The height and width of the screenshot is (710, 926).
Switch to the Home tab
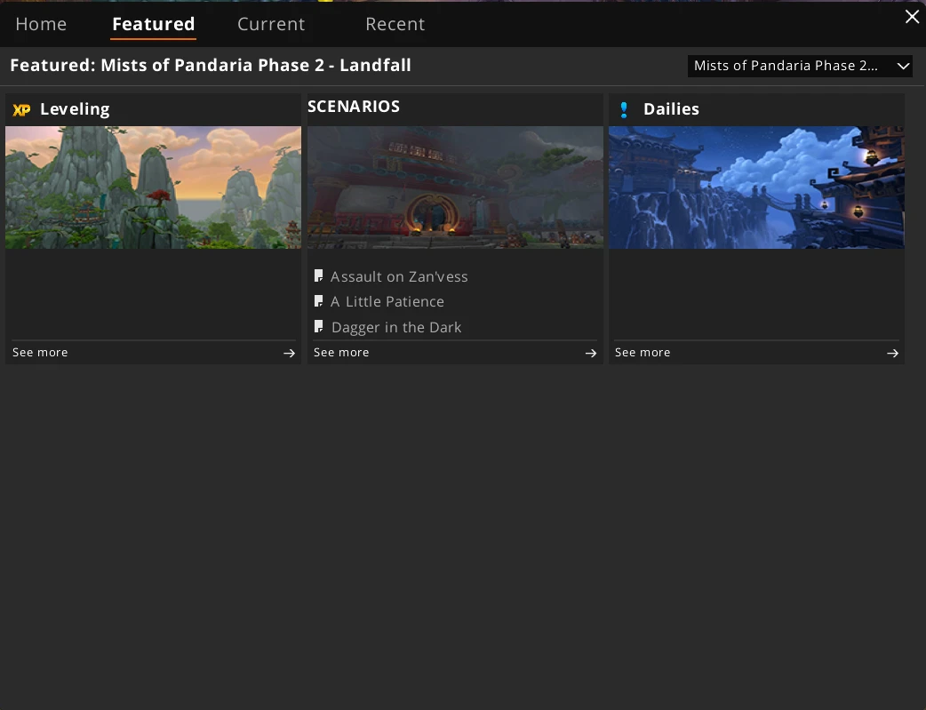[41, 24]
